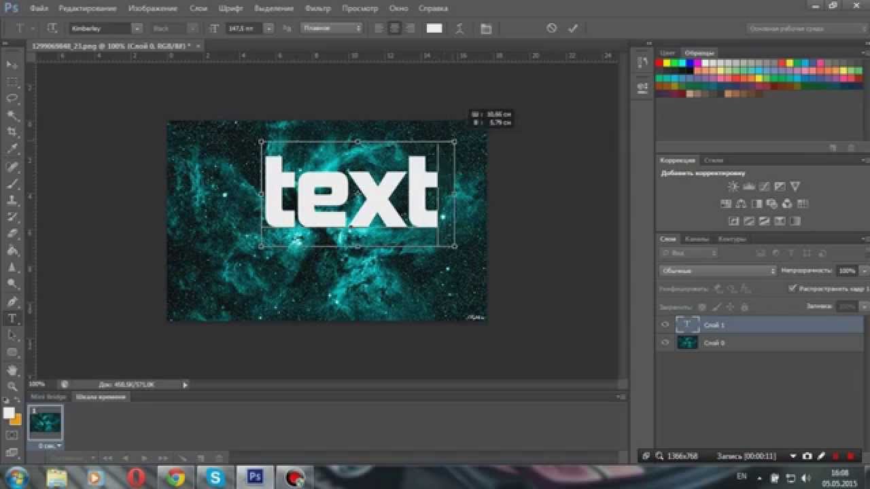
Task: Open Create Warped Text option
Action: click(460, 29)
